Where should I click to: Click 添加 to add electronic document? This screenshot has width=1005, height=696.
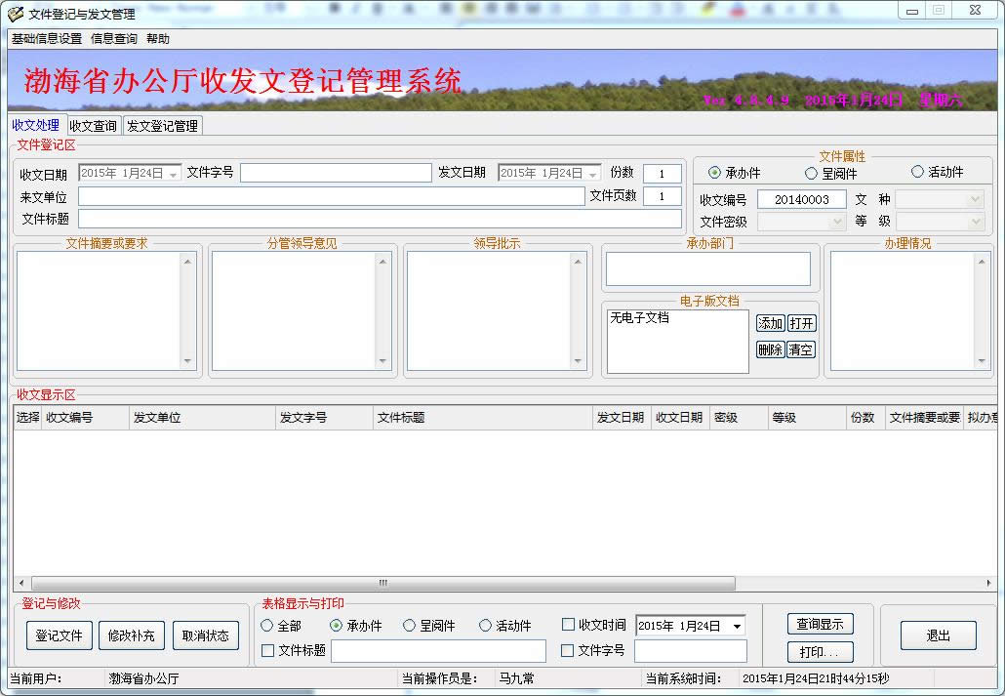click(770, 323)
